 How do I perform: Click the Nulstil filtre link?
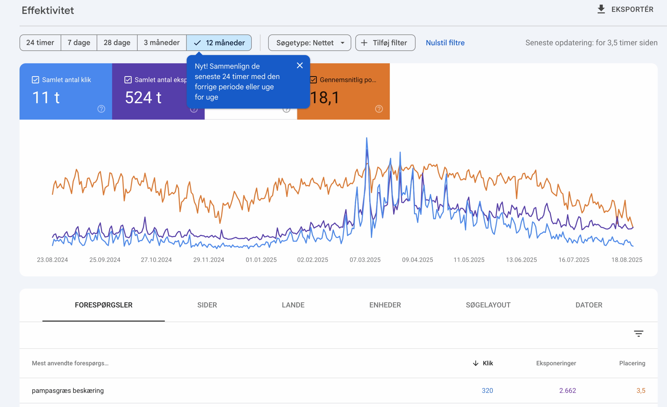tap(445, 43)
